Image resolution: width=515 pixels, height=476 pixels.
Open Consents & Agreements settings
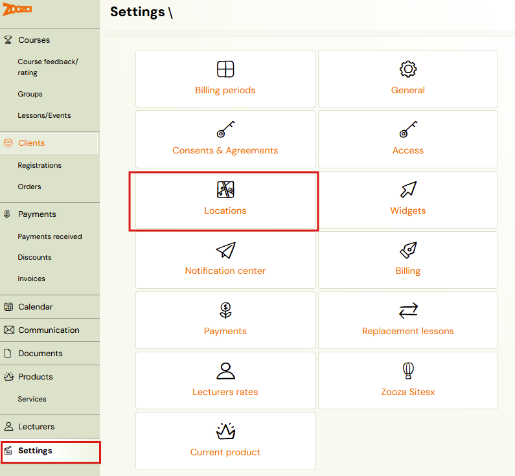(225, 150)
